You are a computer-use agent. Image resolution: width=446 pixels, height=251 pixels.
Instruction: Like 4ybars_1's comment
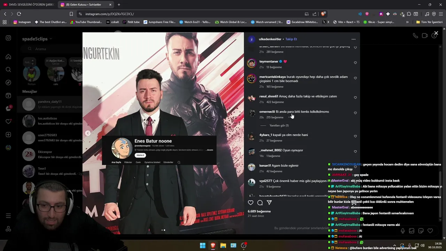(355, 136)
